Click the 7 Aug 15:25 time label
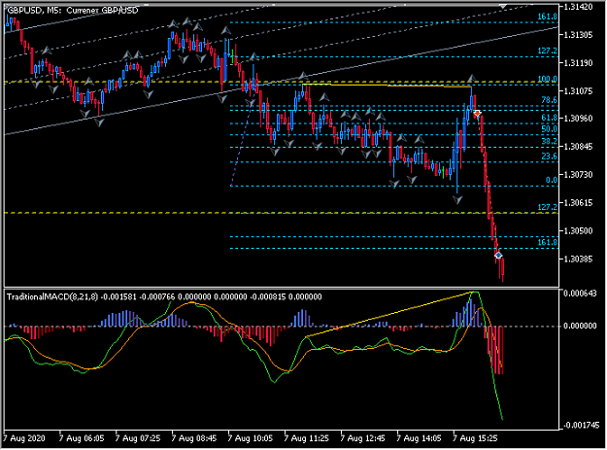This screenshot has height=450, width=607. (x=475, y=438)
